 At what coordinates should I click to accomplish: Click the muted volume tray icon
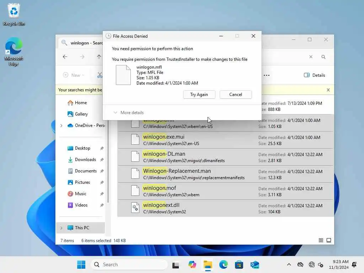pos(321,264)
